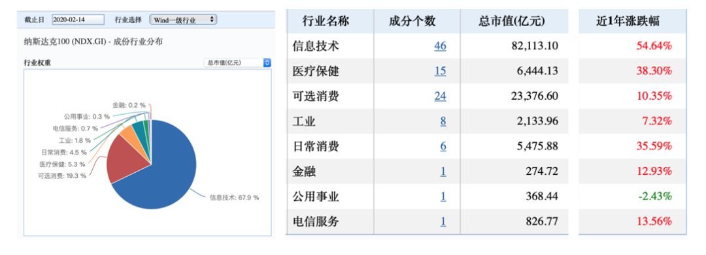The width and height of the screenshot is (706, 255).
Task: Open the 1 constituent link for 金融
Action: (x=443, y=172)
